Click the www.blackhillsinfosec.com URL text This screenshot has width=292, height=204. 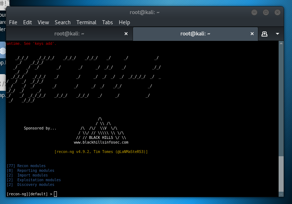(x=101, y=143)
